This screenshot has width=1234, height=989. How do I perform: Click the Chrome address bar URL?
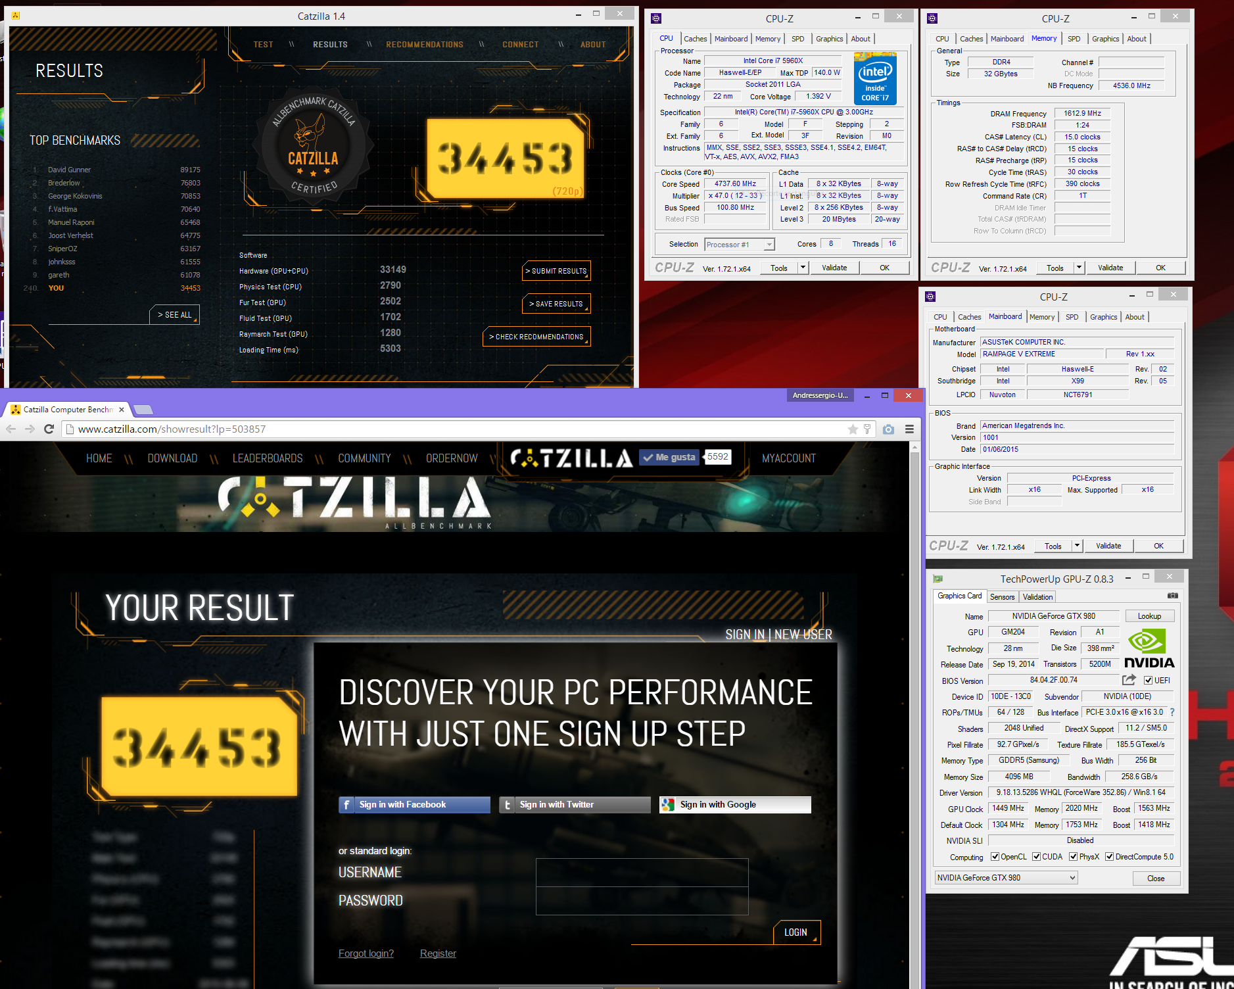point(172,429)
